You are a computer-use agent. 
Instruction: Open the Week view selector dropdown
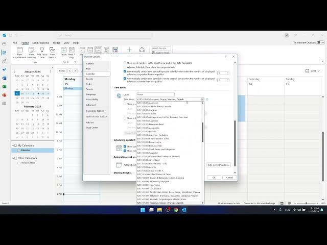pos(313,71)
